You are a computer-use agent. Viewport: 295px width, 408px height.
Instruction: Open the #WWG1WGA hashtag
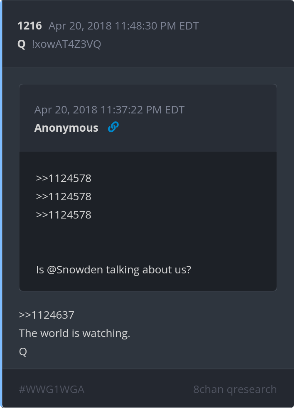point(52,390)
